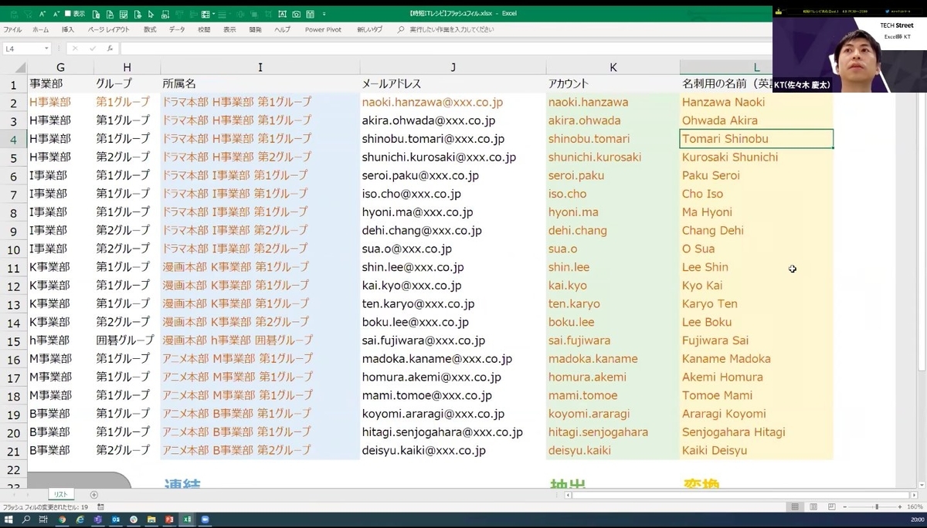927x528 pixels.
Task: Click the formula bar Cancel X icon
Action: click(x=75, y=49)
